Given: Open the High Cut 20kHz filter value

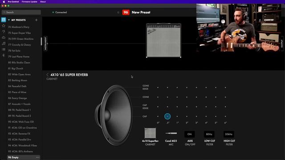Looking at the screenshot, I should point(228,134).
